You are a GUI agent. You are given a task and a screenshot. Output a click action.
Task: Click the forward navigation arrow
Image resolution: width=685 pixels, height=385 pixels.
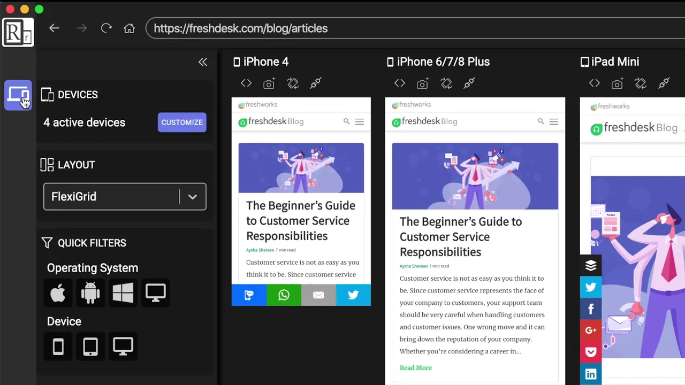(x=81, y=28)
